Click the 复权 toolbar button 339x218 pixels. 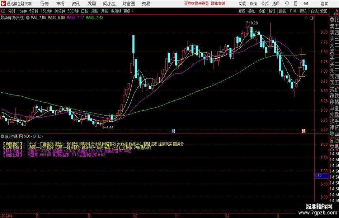coord(242,11)
